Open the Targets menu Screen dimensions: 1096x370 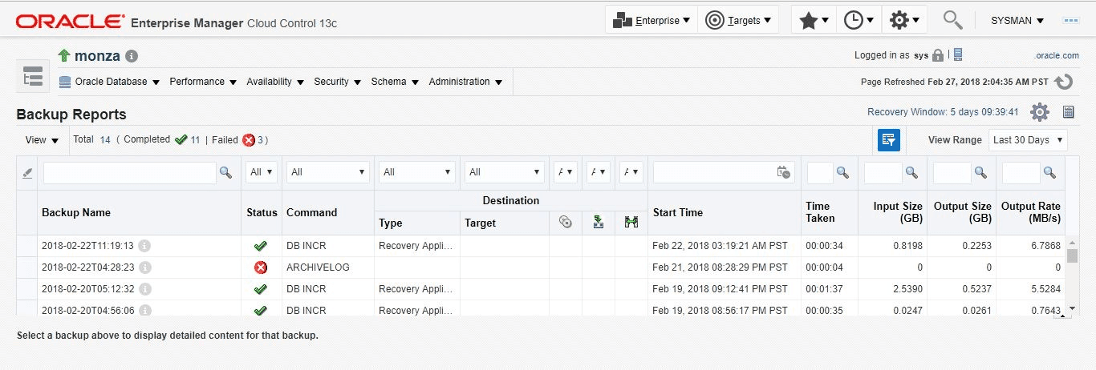click(738, 20)
